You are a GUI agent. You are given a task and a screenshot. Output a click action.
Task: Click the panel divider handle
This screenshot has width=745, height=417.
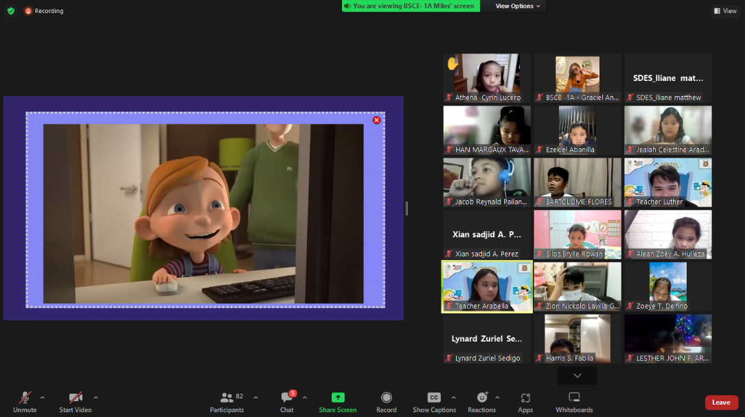coord(406,208)
